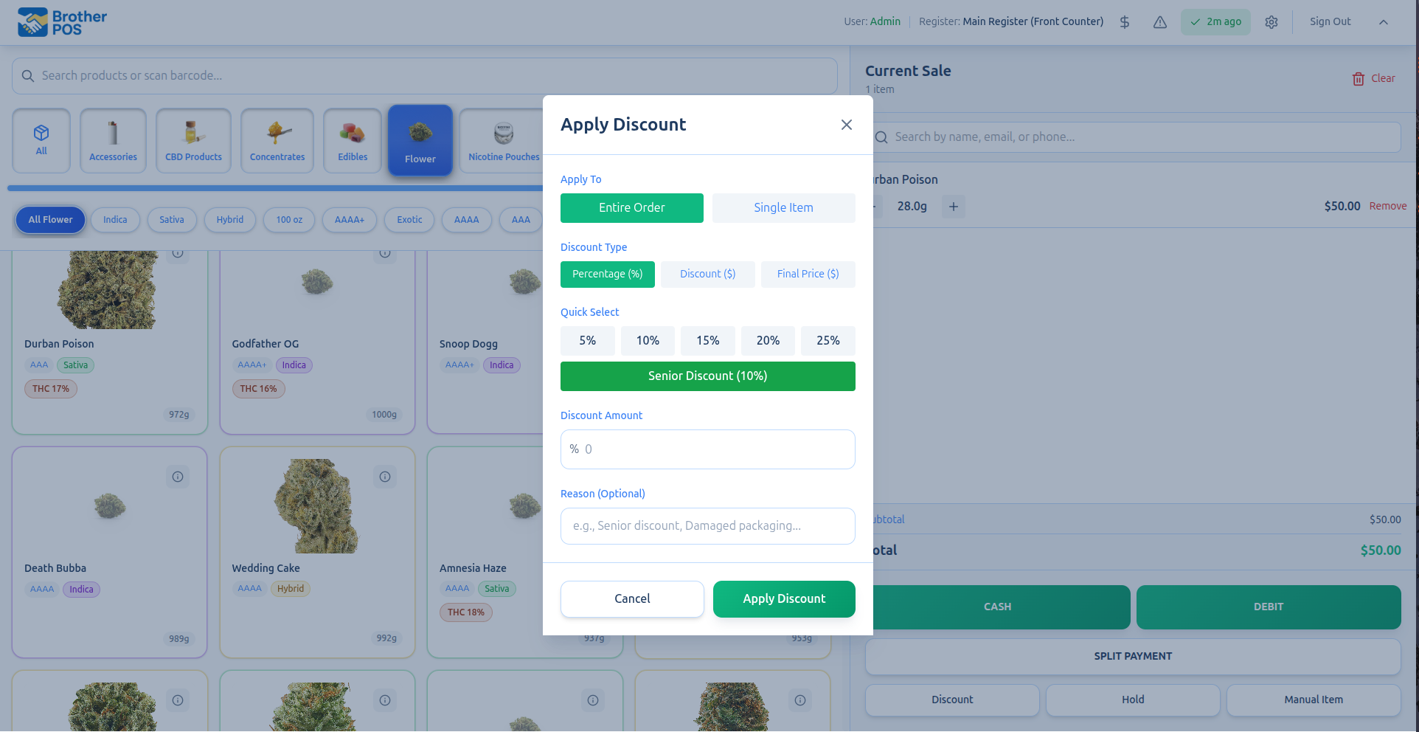Filter by the Indica subcategory tab
The height and width of the screenshot is (732, 1419).
(115, 220)
